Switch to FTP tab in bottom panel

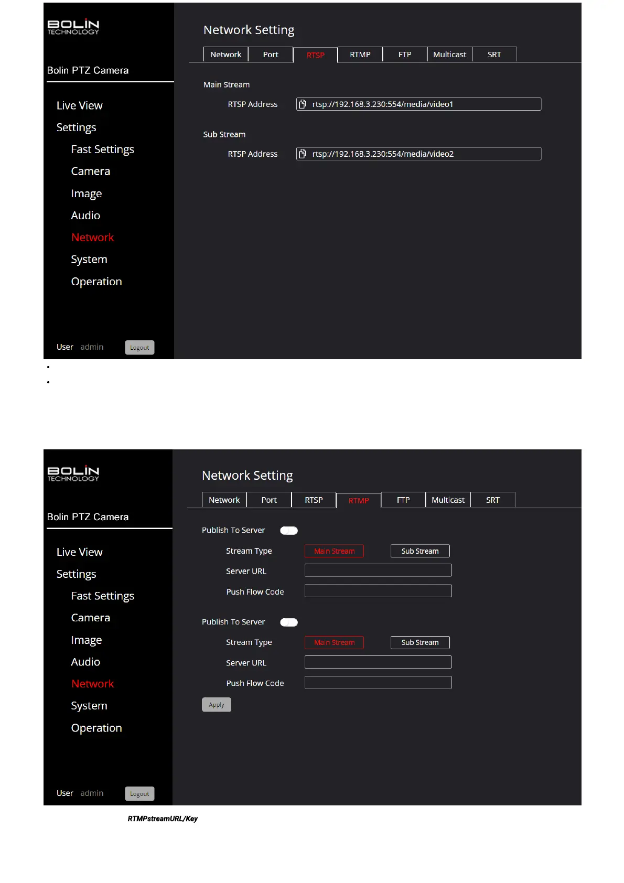pyautogui.click(x=403, y=500)
